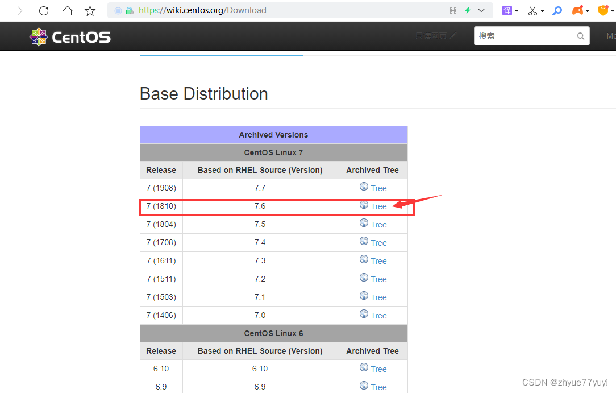Go to browser home page icon

(x=68, y=11)
